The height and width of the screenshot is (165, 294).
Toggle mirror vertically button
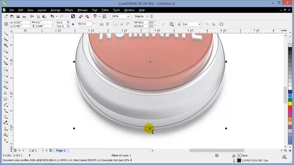pos(108,24)
